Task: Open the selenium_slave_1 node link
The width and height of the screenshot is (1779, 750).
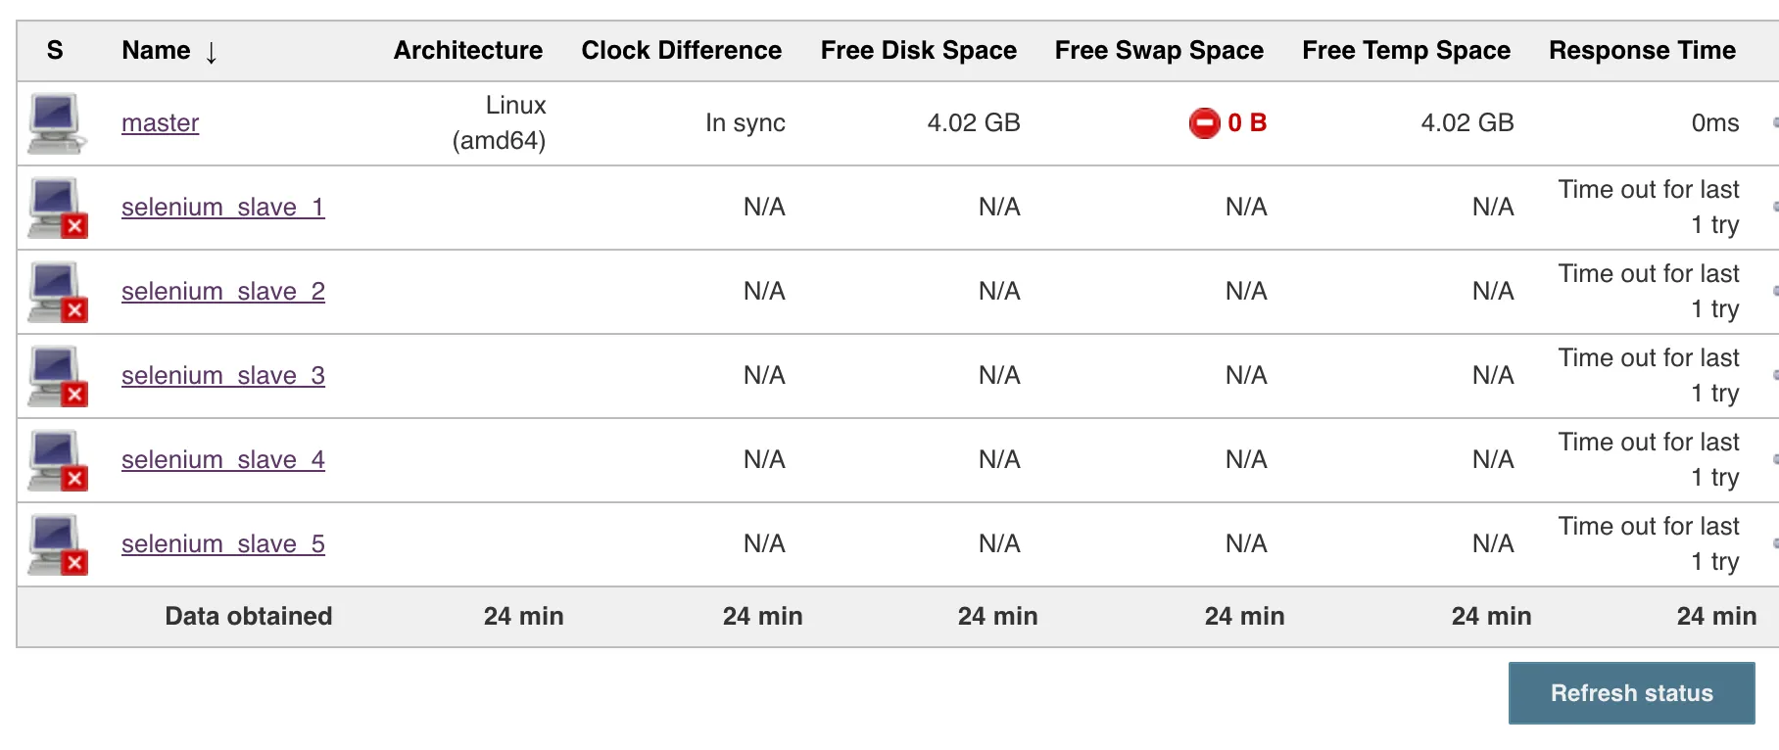Action: point(222,208)
